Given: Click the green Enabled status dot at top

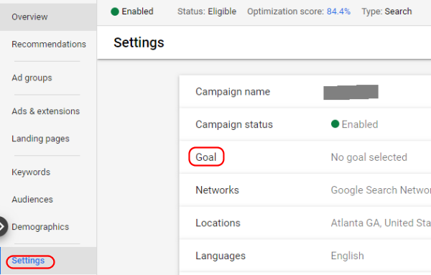Looking at the screenshot, I should tap(115, 11).
